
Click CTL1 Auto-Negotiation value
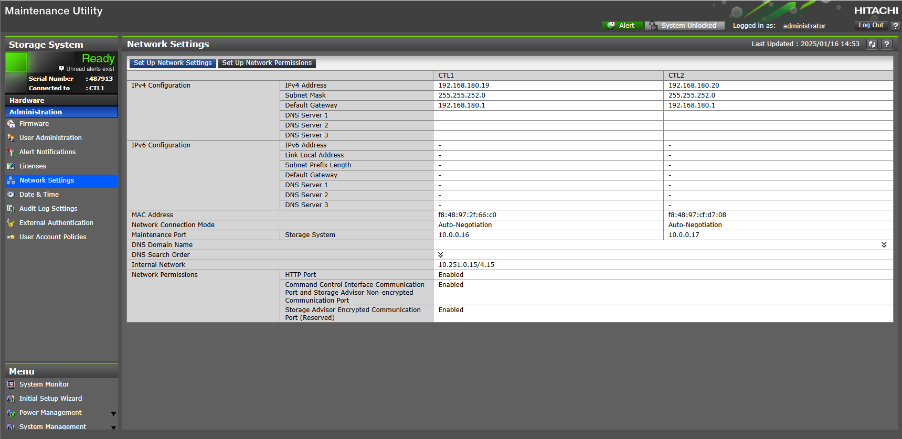(465, 225)
